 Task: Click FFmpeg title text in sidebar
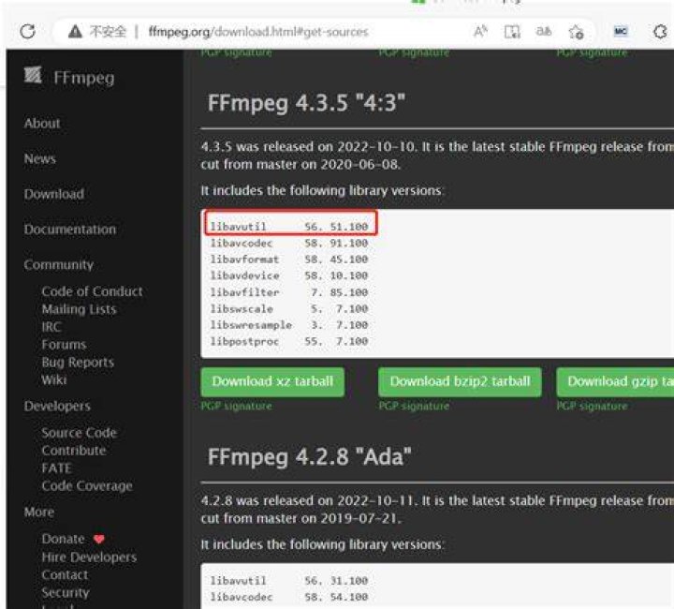click(x=84, y=78)
